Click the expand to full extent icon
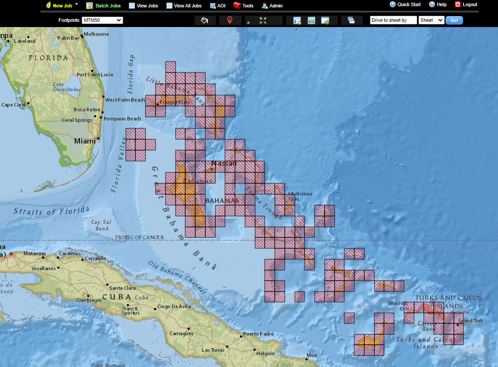 [263, 20]
